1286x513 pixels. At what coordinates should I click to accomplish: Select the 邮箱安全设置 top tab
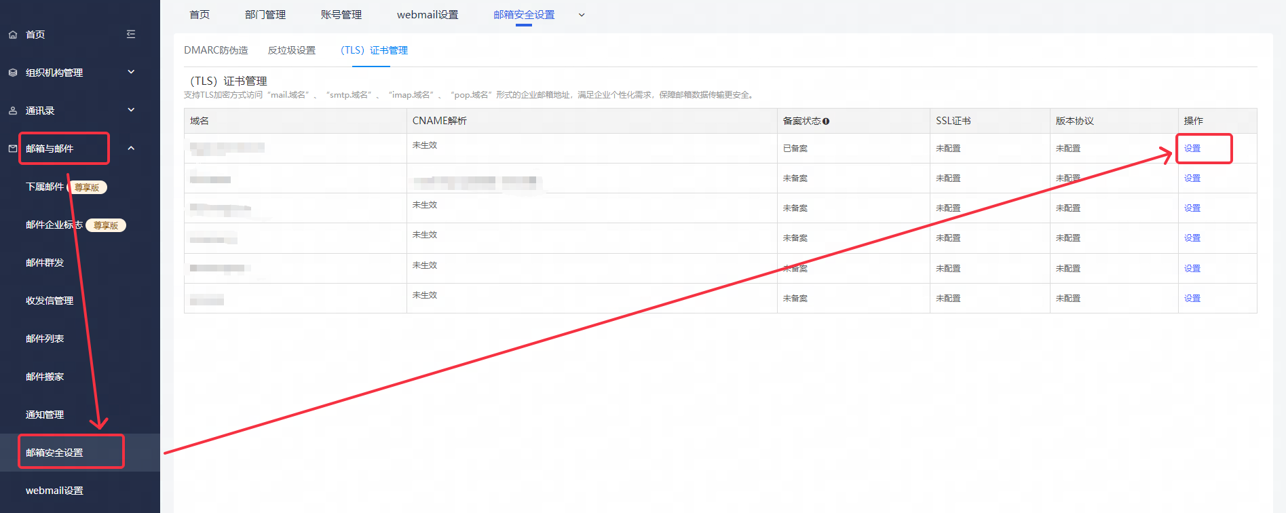coord(524,15)
